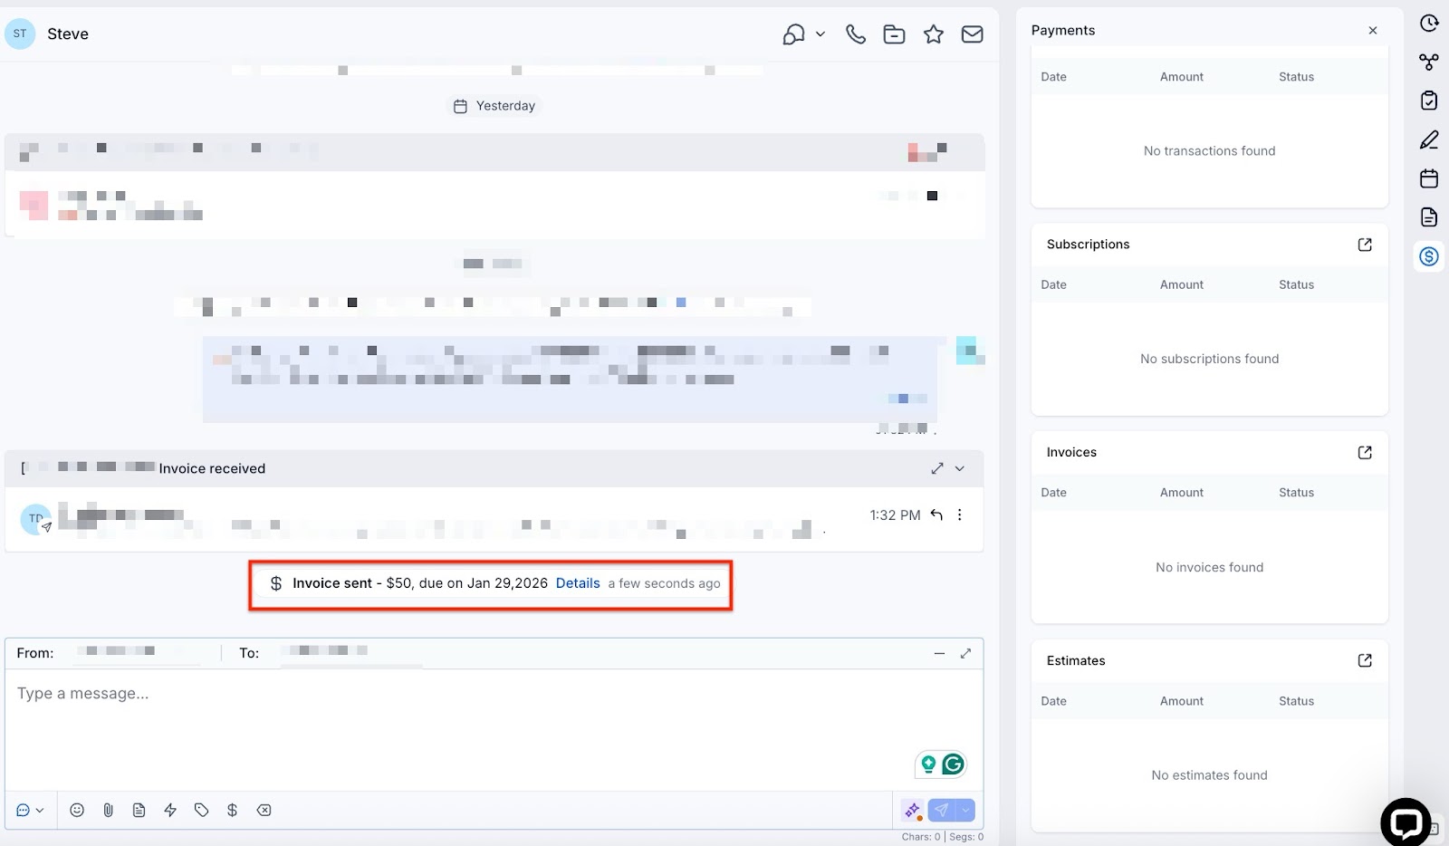This screenshot has height=846, width=1449.
Task: Click the Details link on invoice sent
Action: (x=578, y=583)
